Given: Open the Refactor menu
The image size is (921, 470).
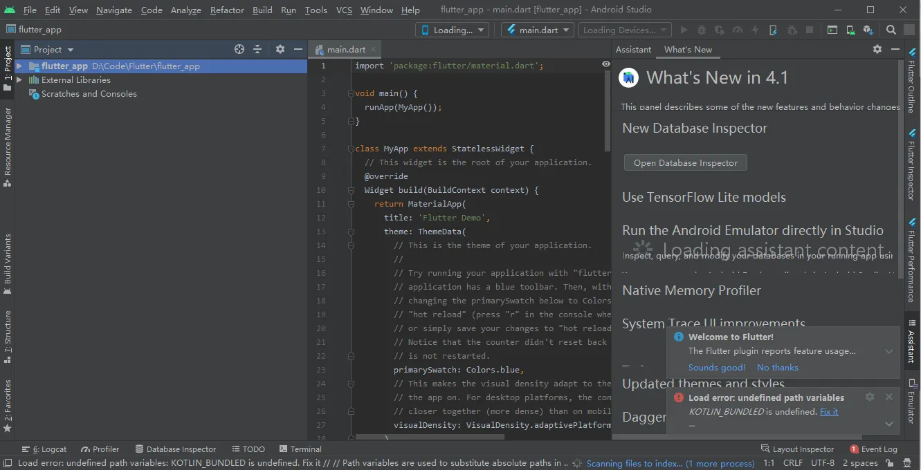Looking at the screenshot, I should [x=227, y=10].
